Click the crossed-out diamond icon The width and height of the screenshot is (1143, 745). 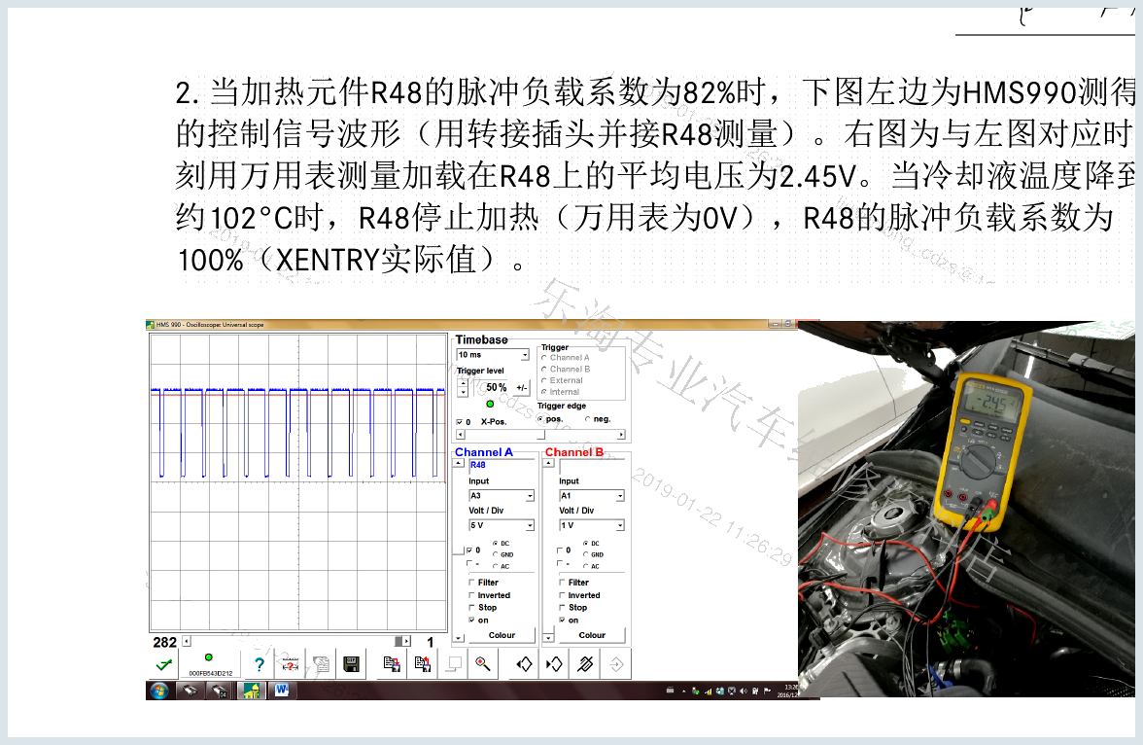585,664
